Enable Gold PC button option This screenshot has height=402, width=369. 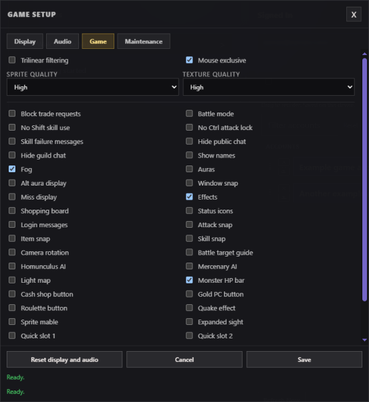pyautogui.click(x=189, y=293)
